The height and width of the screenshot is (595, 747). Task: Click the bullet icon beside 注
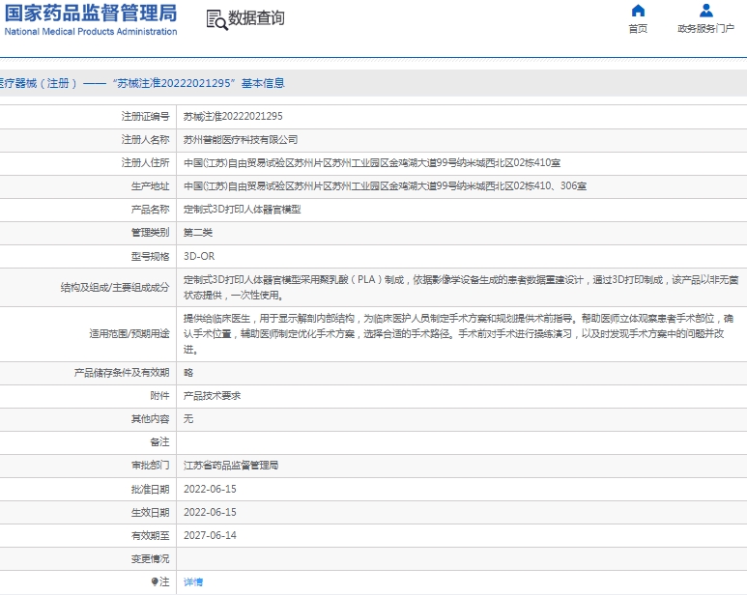[x=155, y=581]
